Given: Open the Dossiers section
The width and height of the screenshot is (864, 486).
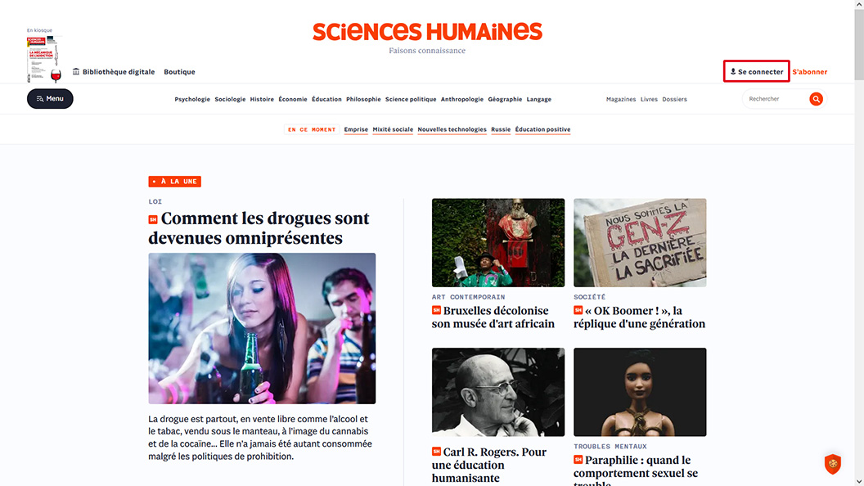Looking at the screenshot, I should point(674,99).
